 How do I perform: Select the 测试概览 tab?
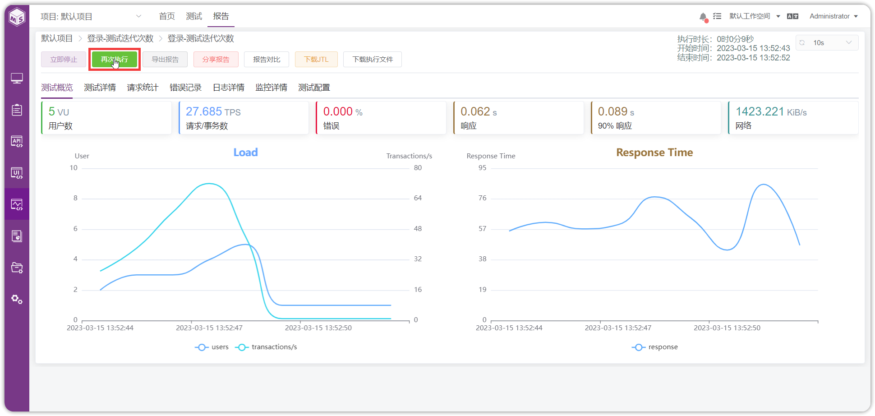[57, 88]
